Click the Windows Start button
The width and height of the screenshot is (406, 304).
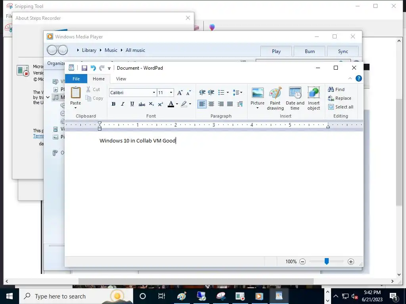pyautogui.click(x=10, y=296)
